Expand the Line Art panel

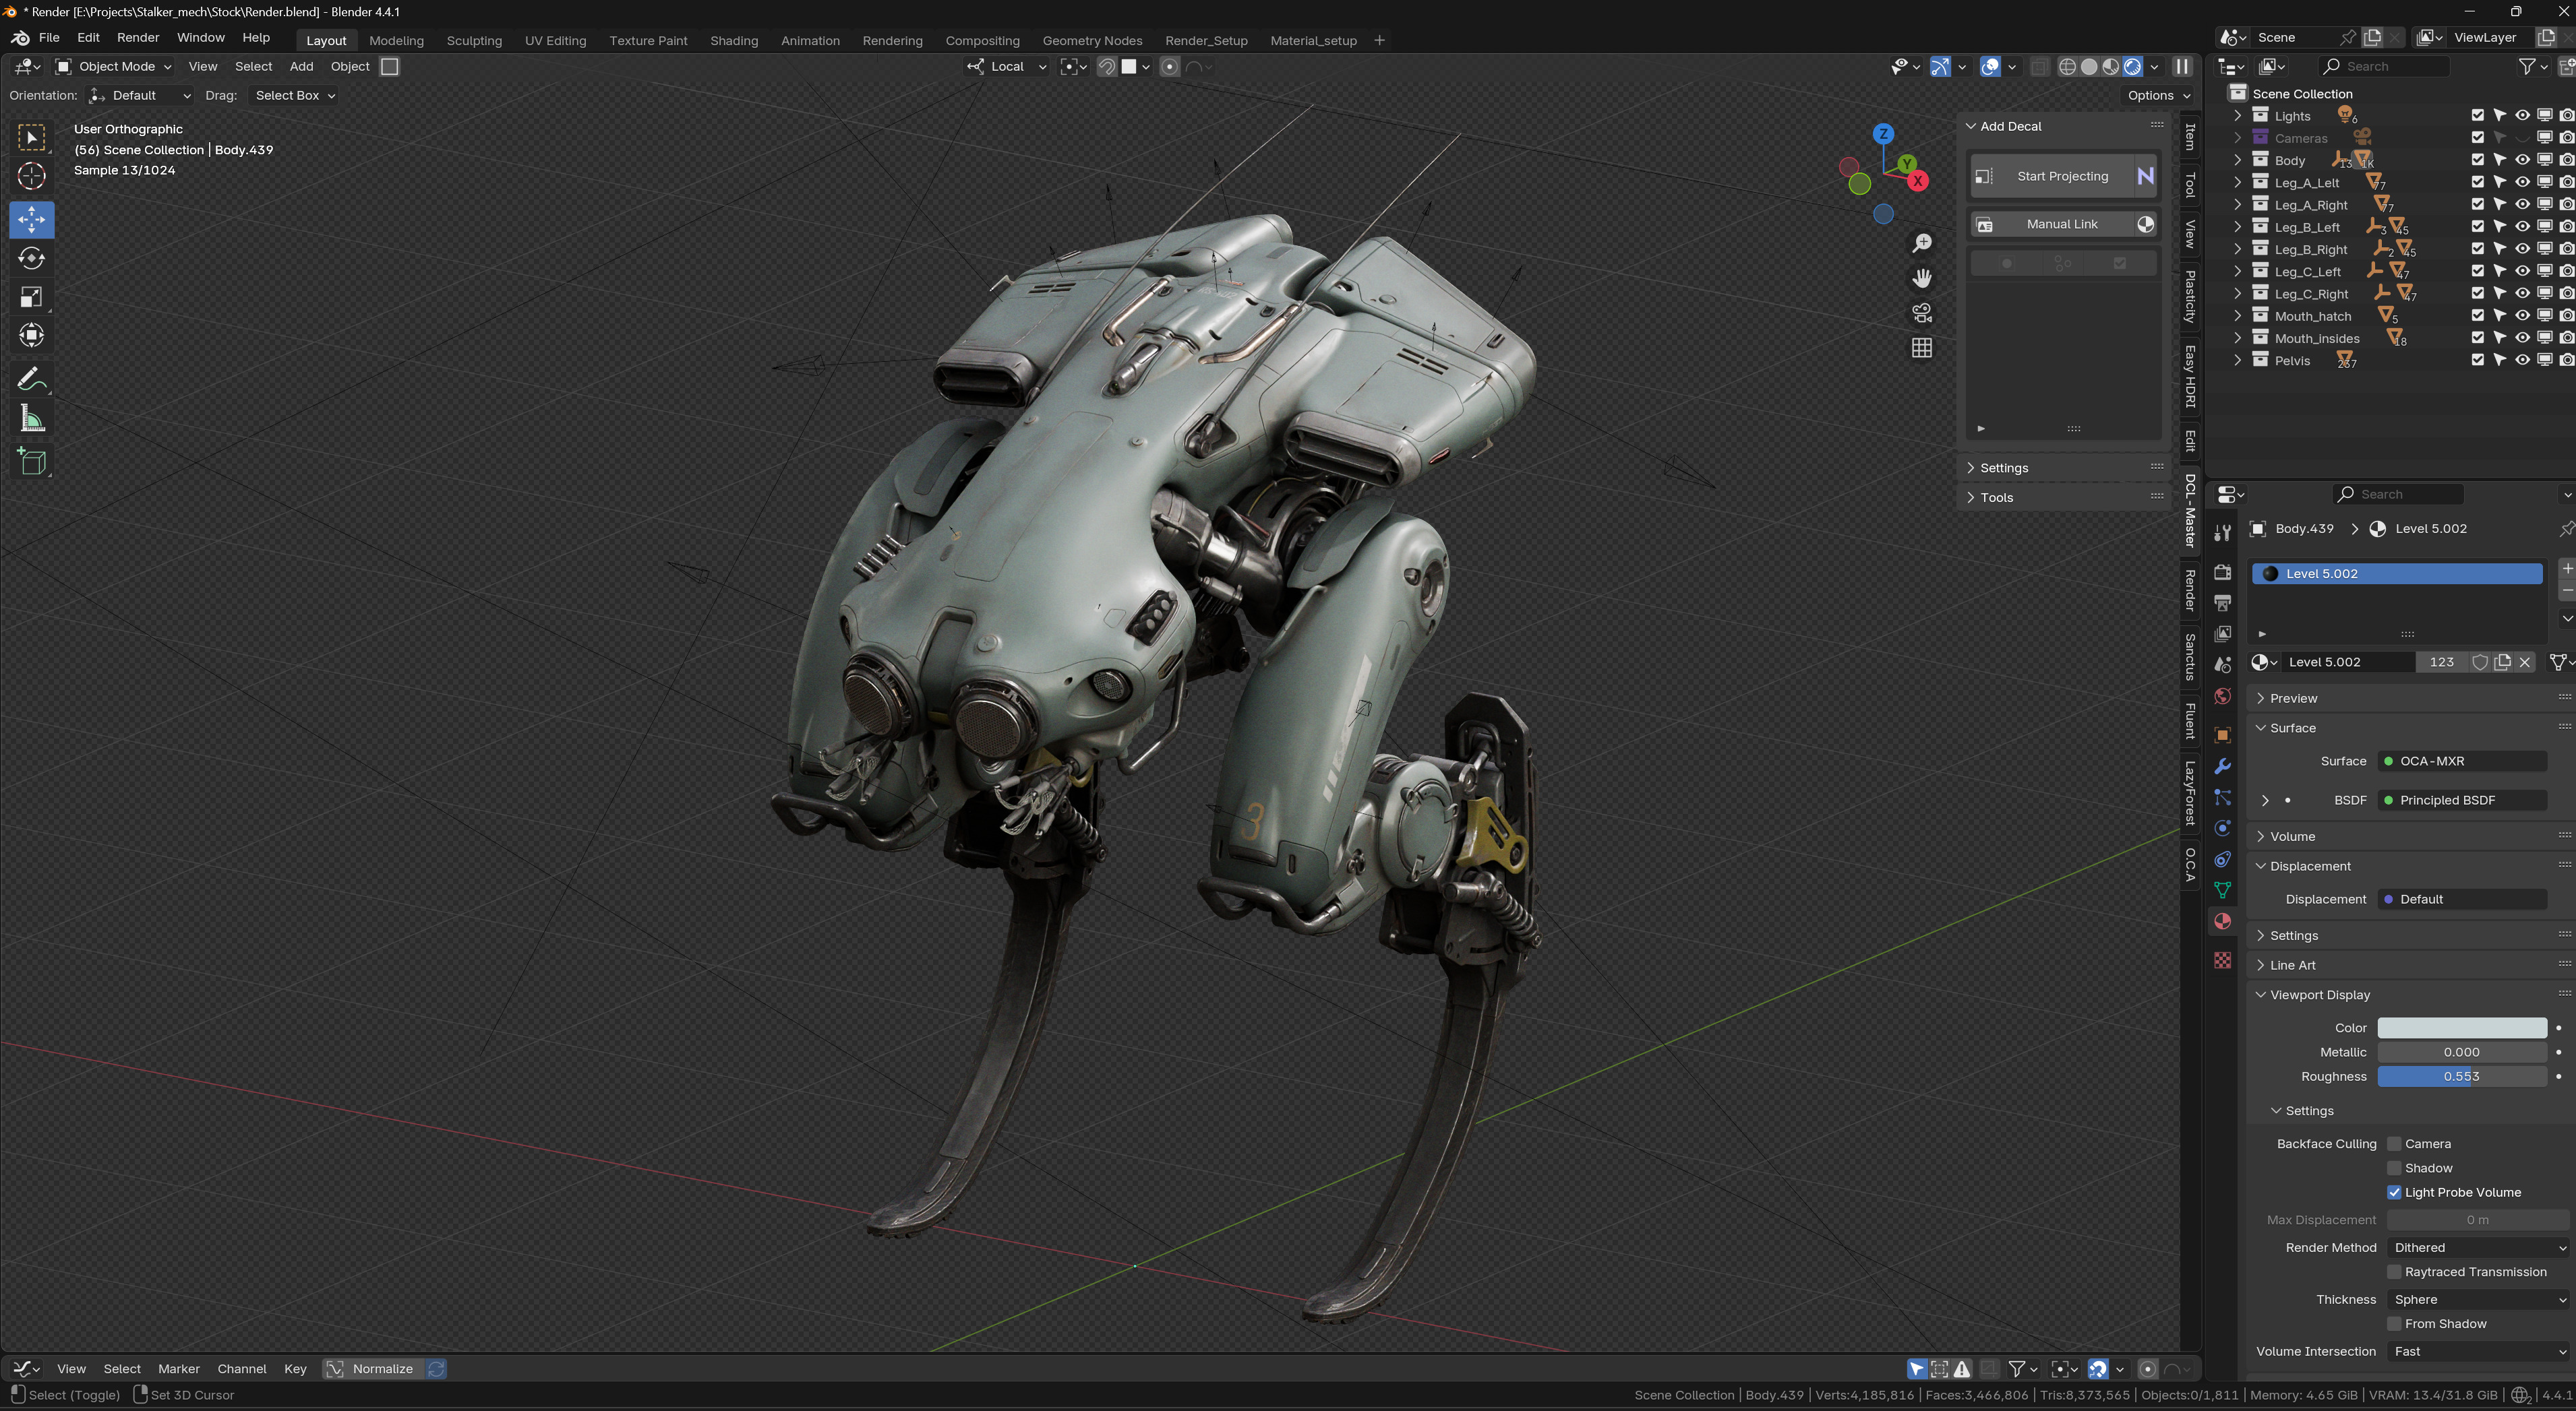tap(2292, 966)
